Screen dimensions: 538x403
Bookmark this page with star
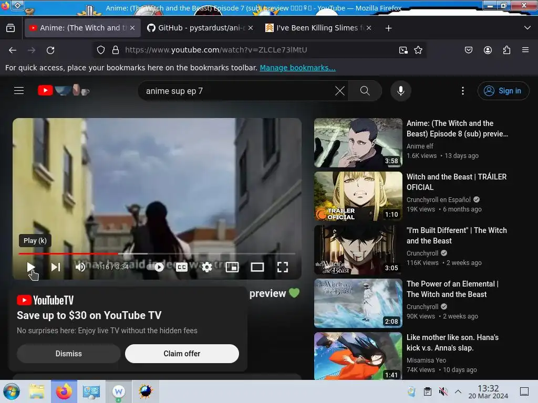418,50
